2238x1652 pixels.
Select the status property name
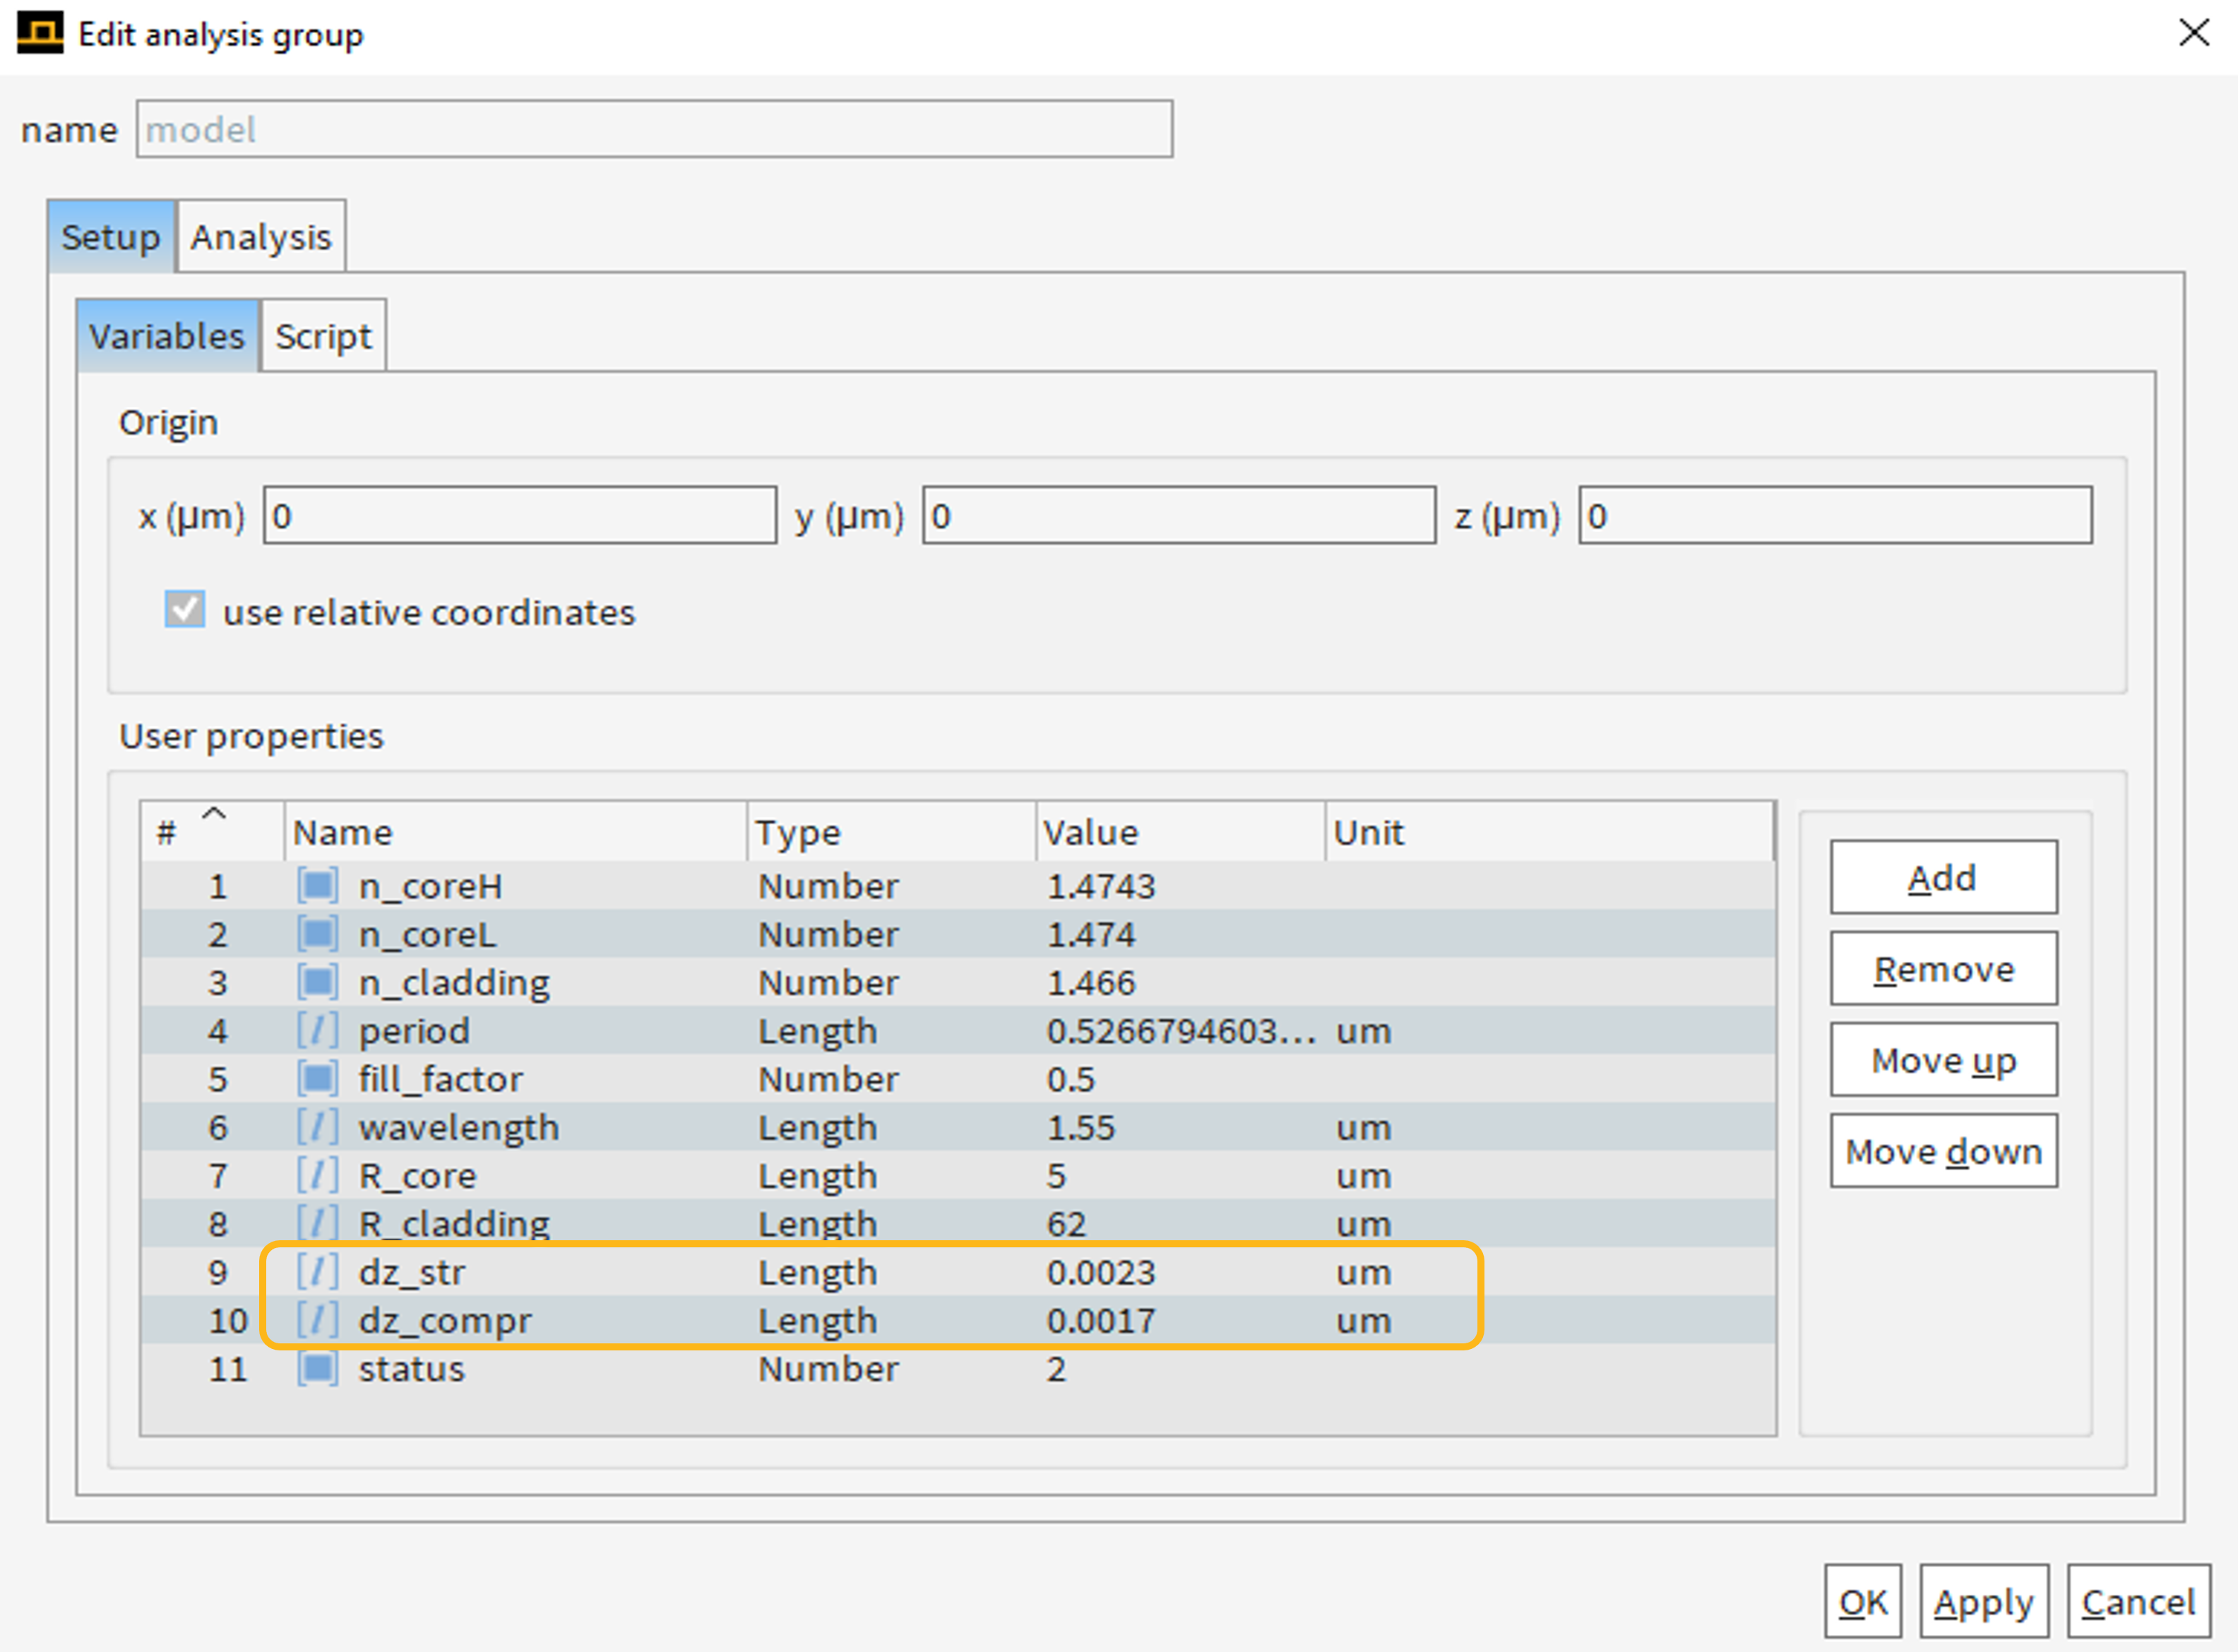pyautogui.click(x=412, y=1369)
